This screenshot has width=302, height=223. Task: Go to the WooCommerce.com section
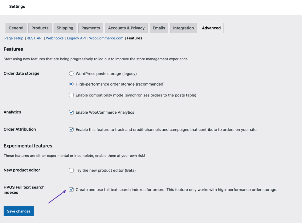point(106,38)
